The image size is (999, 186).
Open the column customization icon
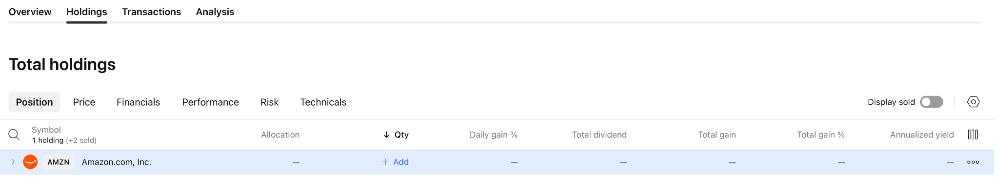[x=973, y=135]
